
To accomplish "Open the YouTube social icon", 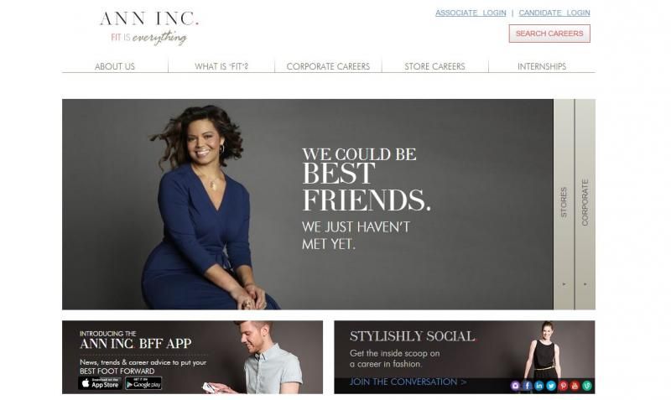I will pos(575,386).
